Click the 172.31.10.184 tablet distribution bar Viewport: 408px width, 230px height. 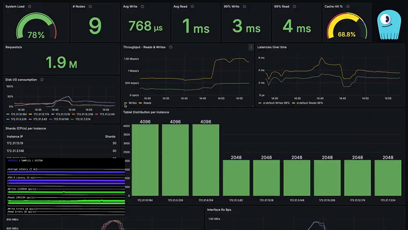tap(145, 160)
